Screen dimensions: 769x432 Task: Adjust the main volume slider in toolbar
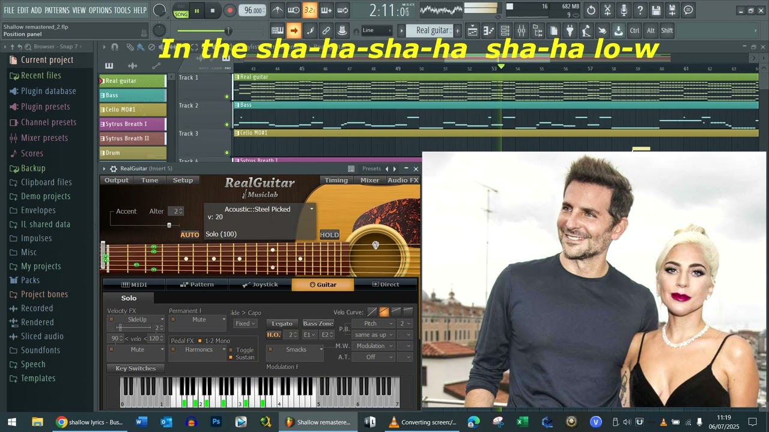[x=228, y=31]
